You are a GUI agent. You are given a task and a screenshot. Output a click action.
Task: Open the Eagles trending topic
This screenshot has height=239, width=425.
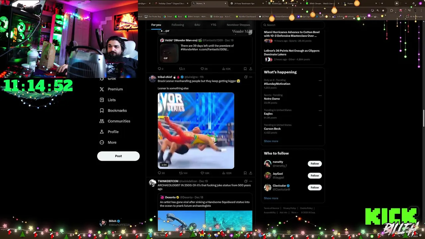(x=268, y=114)
